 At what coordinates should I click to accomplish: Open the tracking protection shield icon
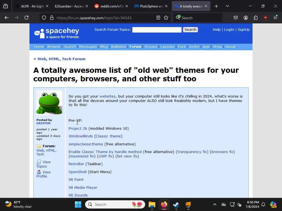(x=44, y=18)
